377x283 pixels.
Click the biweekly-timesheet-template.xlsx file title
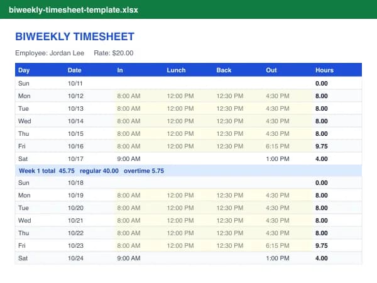point(74,10)
